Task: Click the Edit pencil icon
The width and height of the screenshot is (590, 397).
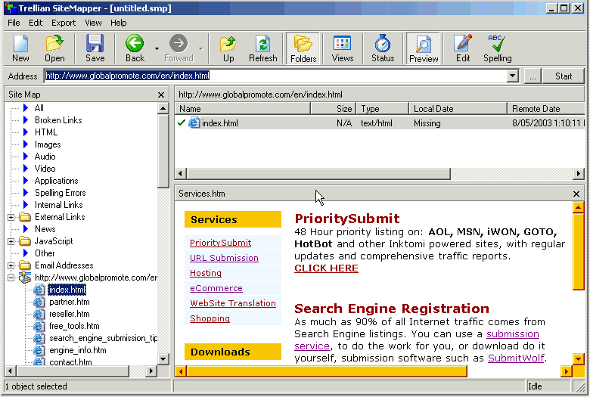Action: pyautogui.click(x=463, y=44)
